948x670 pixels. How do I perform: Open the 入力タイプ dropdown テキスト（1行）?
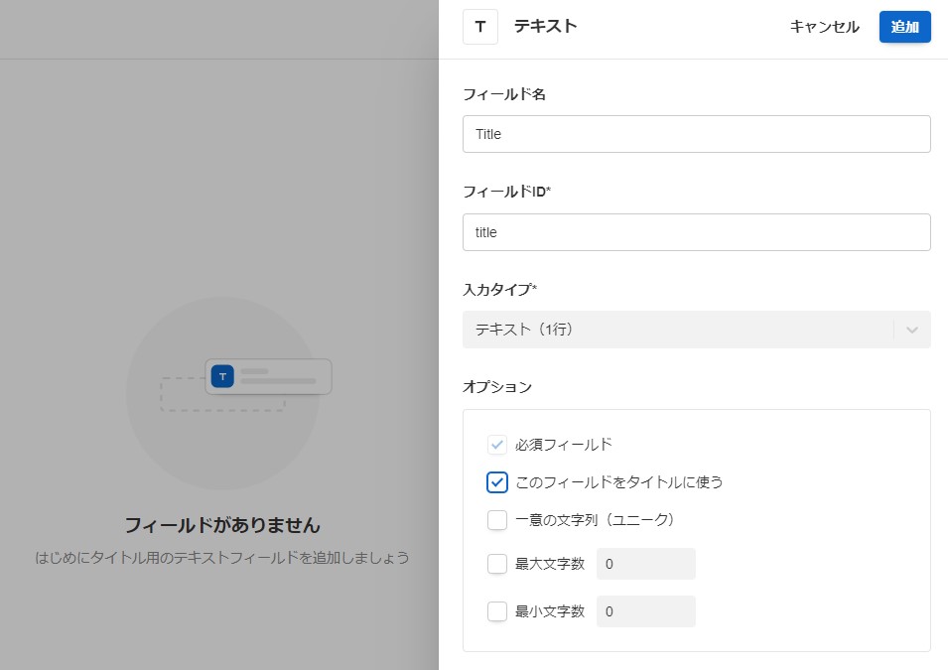[697, 330]
